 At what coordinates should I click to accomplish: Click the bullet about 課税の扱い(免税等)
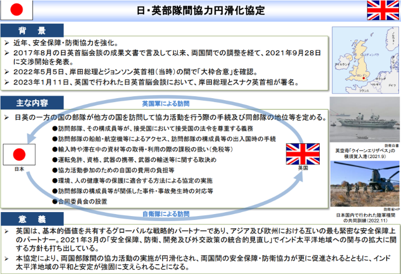click(142, 149)
